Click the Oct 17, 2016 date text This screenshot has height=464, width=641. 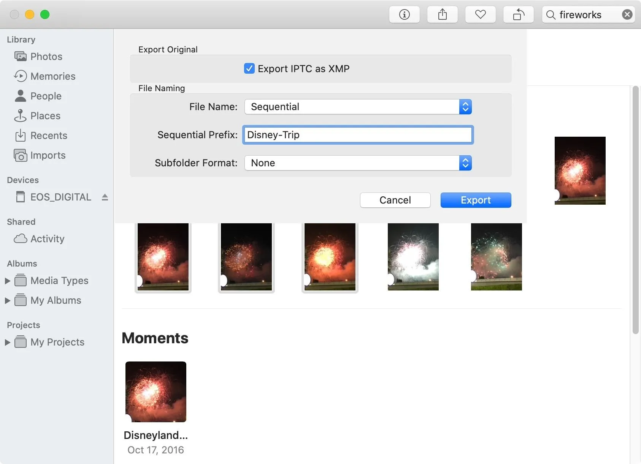click(x=156, y=450)
